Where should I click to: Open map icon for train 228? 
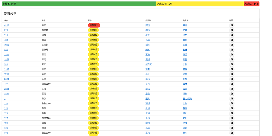click(232, 30)
